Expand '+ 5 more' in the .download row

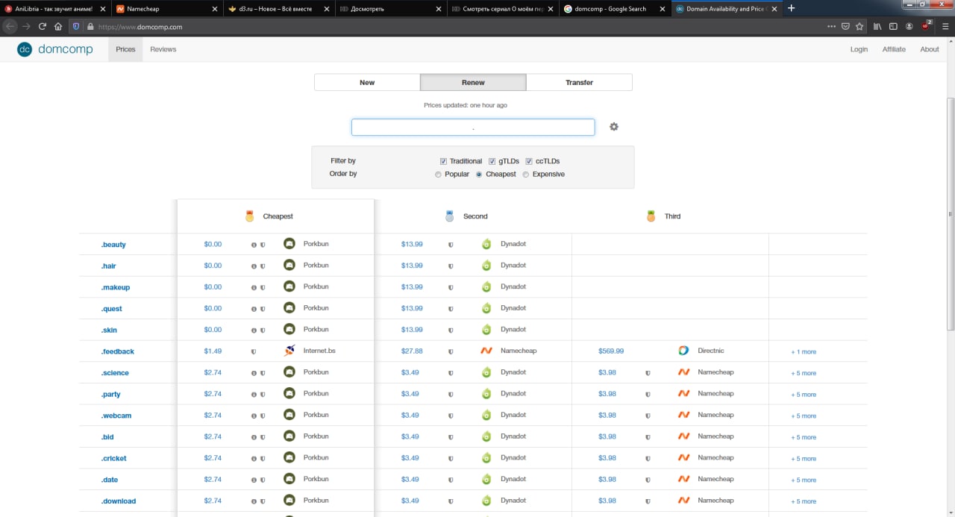coord(804,501)
